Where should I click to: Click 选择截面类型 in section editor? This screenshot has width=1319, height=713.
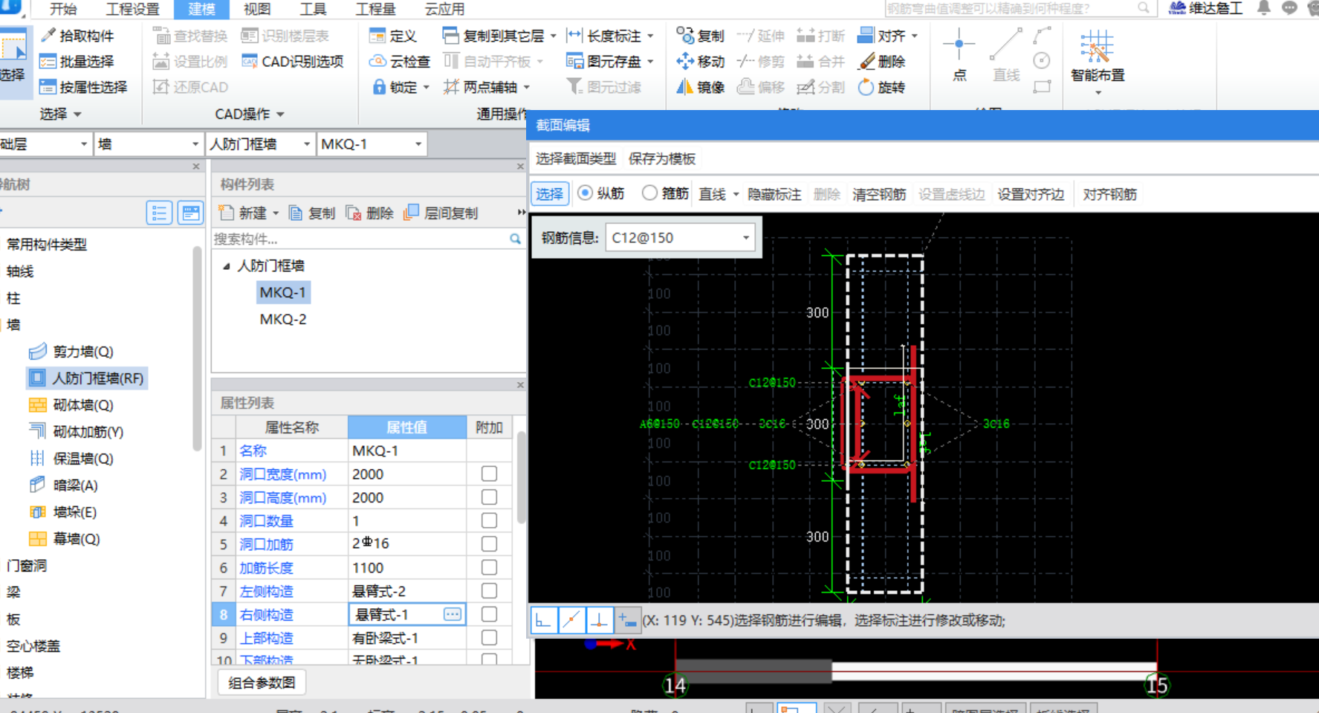point(576,158)
